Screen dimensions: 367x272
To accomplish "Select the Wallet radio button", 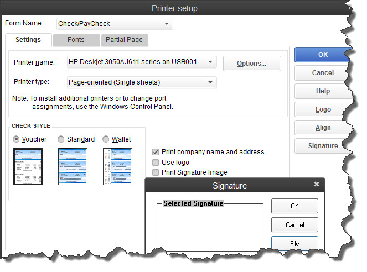I will click(106, 139).
